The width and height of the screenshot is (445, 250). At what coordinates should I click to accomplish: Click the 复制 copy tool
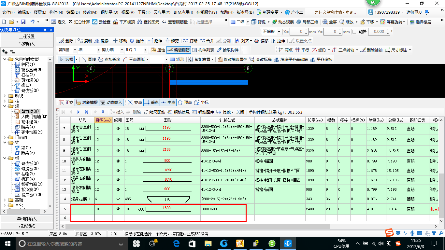(x=85, y=41)
